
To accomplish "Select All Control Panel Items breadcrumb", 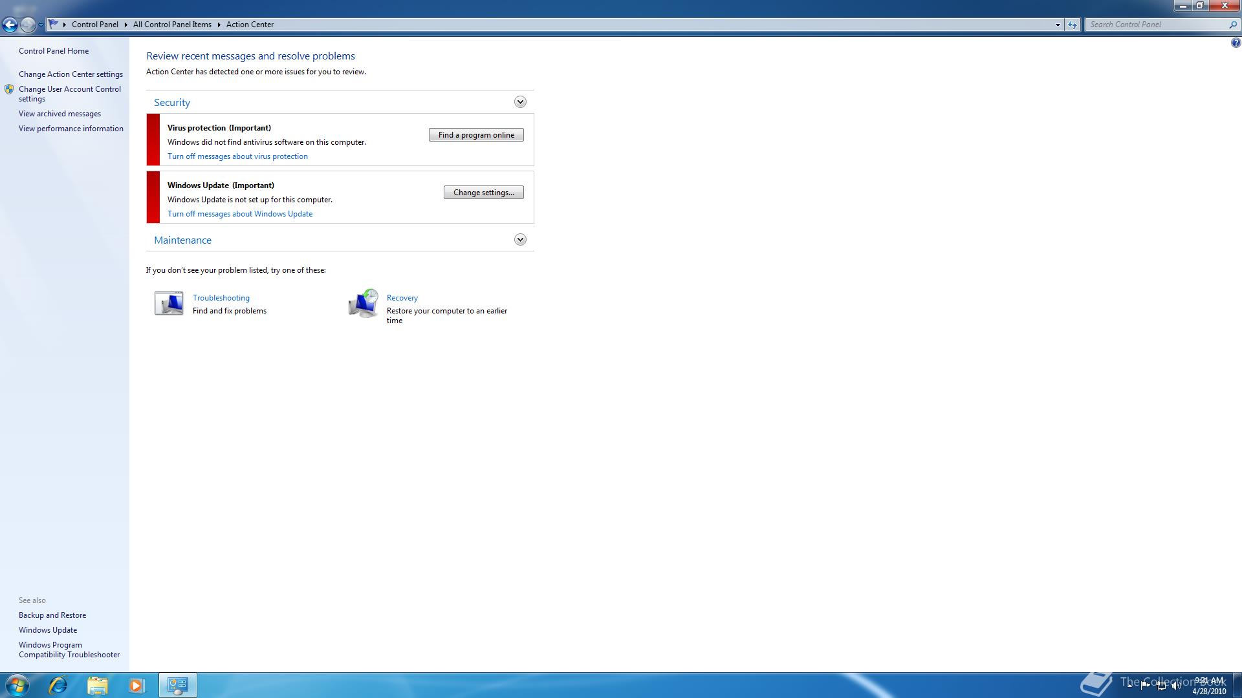I will (172, 25).
